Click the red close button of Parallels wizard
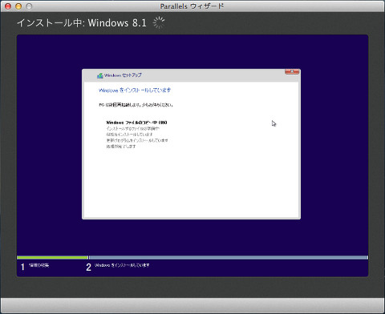Image resolution: width=385 pixels, height=314 pixels. [x=8, y=6]
